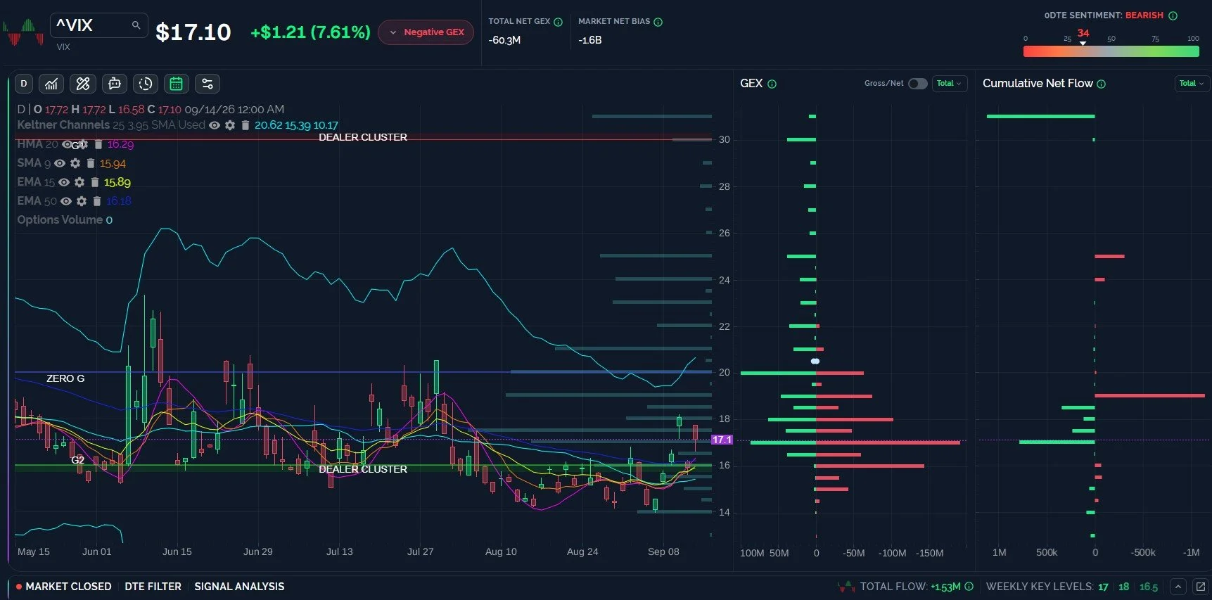Toggle the Gross/Net GEX switch

pos(917,84)
